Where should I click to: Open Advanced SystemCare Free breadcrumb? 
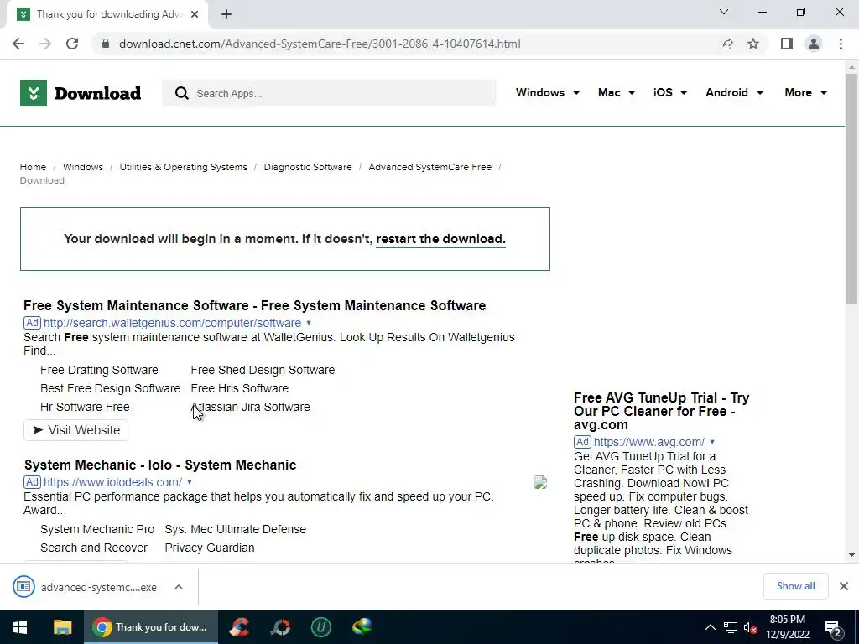tap(430, 167)
